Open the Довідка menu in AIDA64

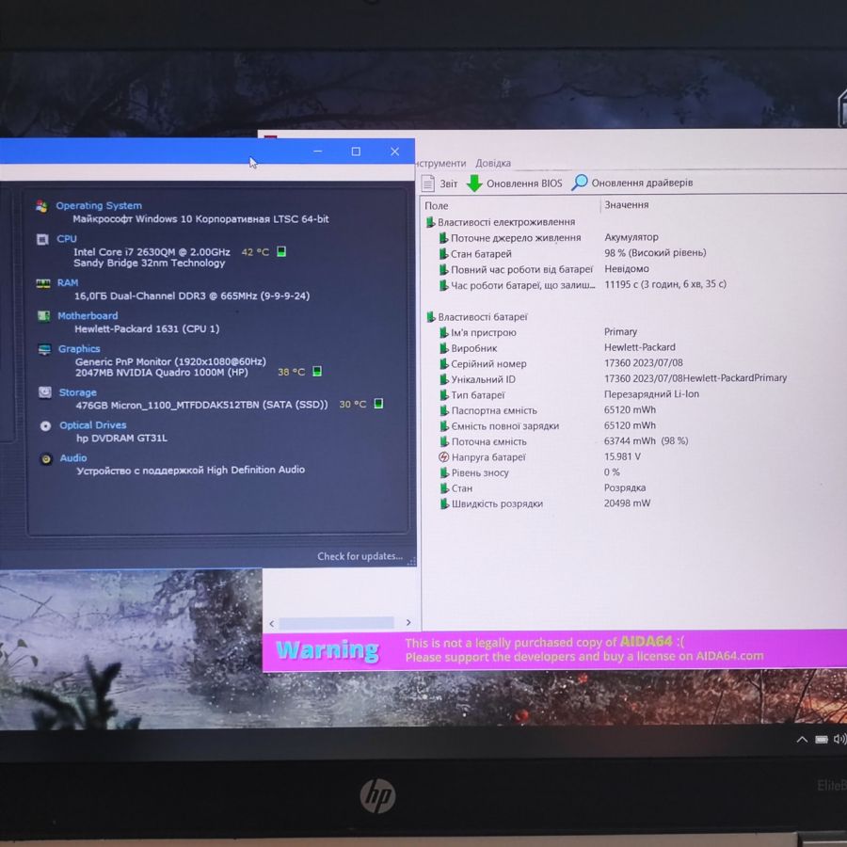[x=492, y=163]
